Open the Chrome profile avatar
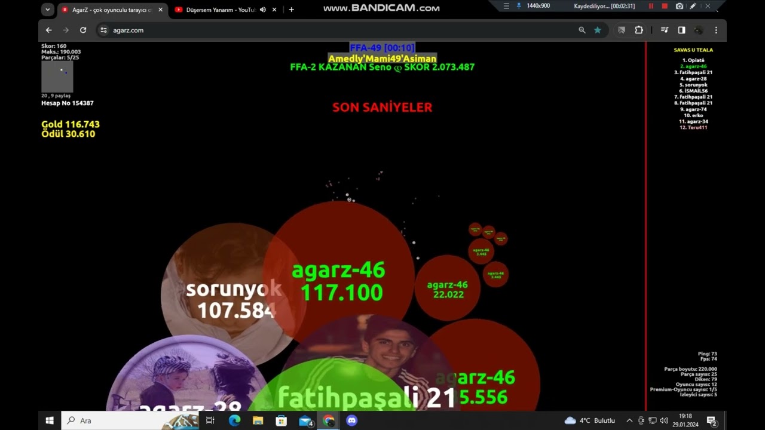Image resolution: width=765 pixels, height=430 pixels. 699,30
